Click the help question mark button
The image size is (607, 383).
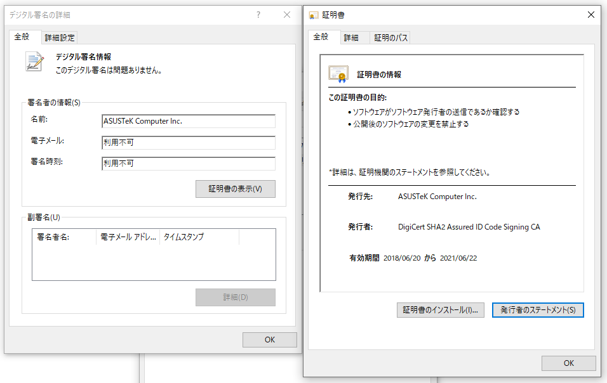258,15
